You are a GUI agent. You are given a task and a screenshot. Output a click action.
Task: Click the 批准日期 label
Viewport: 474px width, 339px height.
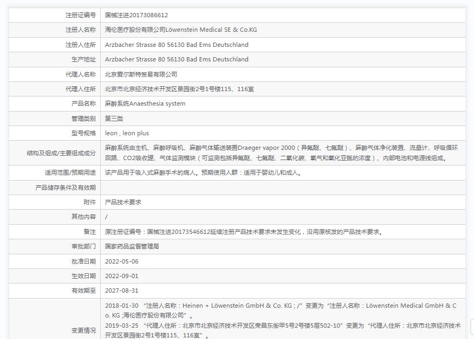pos(83,261)
